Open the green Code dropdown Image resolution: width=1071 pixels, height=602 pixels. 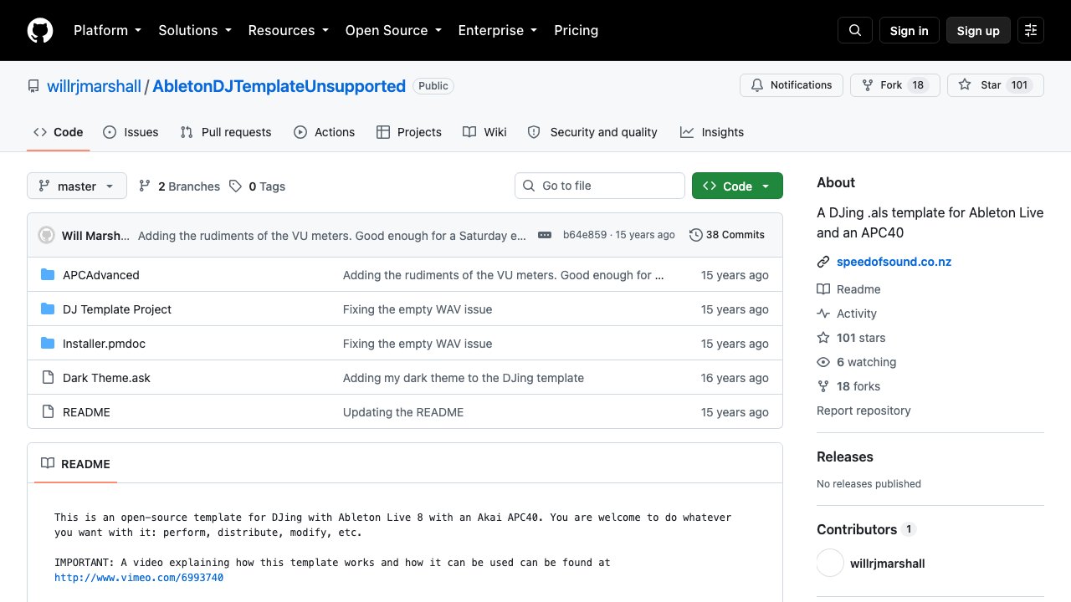737,186
